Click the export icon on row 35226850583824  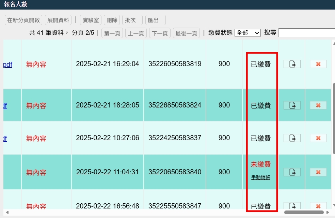pos(292,105)
